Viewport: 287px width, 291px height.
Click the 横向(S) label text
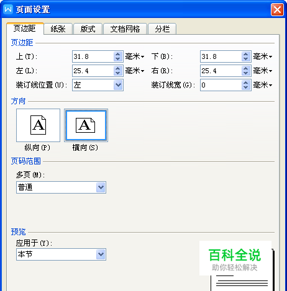85,148
